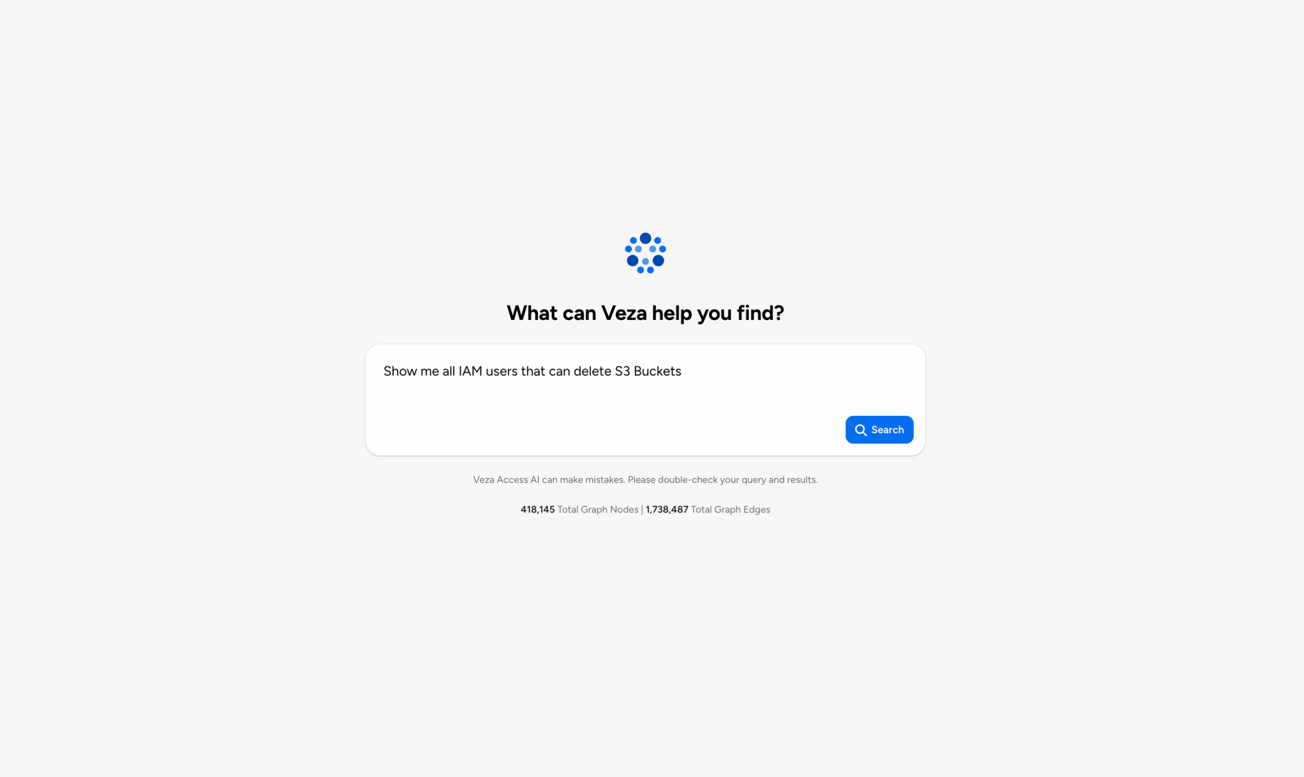The image size is (1304, 777).
Task: Click the 'What can Veza help you find?' heading
Action: click(645, 313)
